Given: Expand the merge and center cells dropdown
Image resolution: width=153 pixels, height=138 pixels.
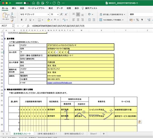Looking at the screenshot, I should coord(123,20).
